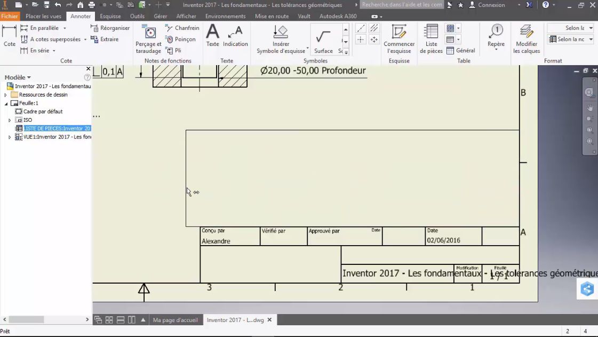Select the Indication leader text tool
The width and height of the screenshot is (598, 337).
pos(235,35)
